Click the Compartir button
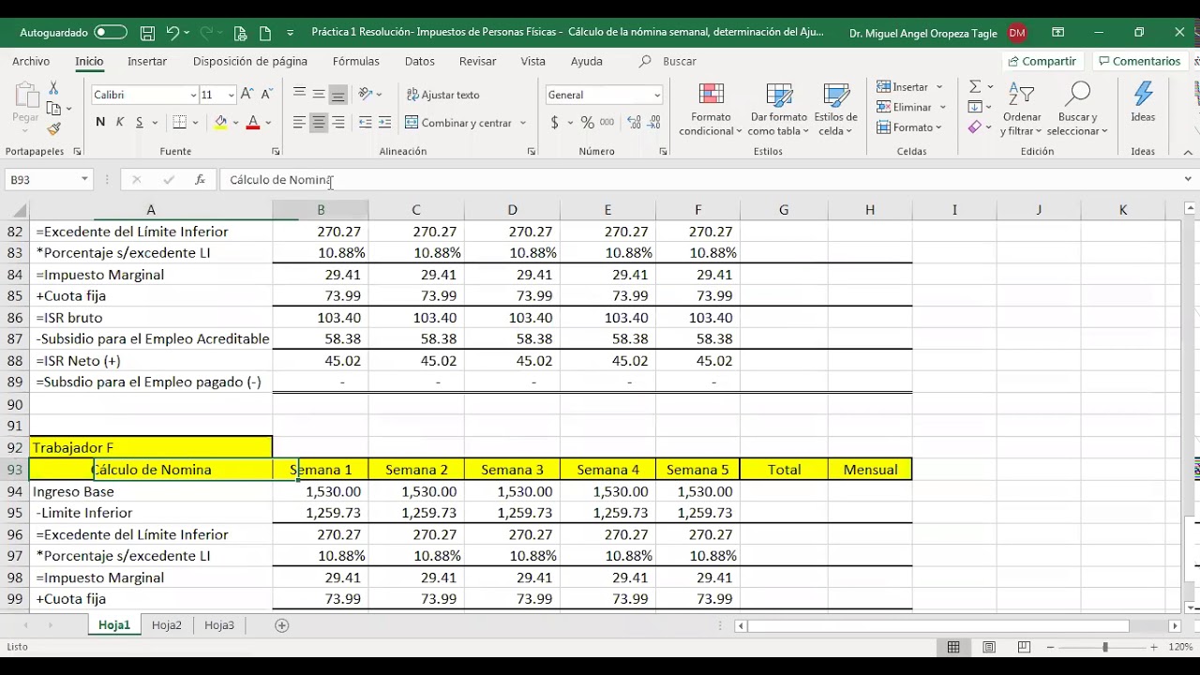The image size is (1200, 675). click(1042, 61)
